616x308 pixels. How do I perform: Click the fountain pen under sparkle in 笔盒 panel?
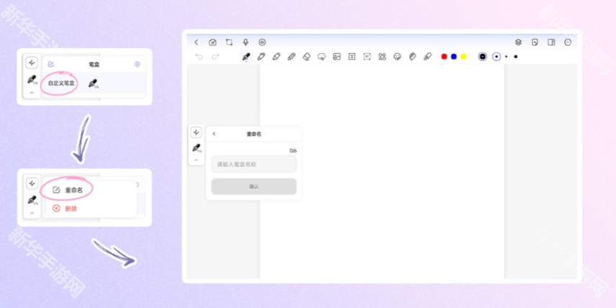32,80
